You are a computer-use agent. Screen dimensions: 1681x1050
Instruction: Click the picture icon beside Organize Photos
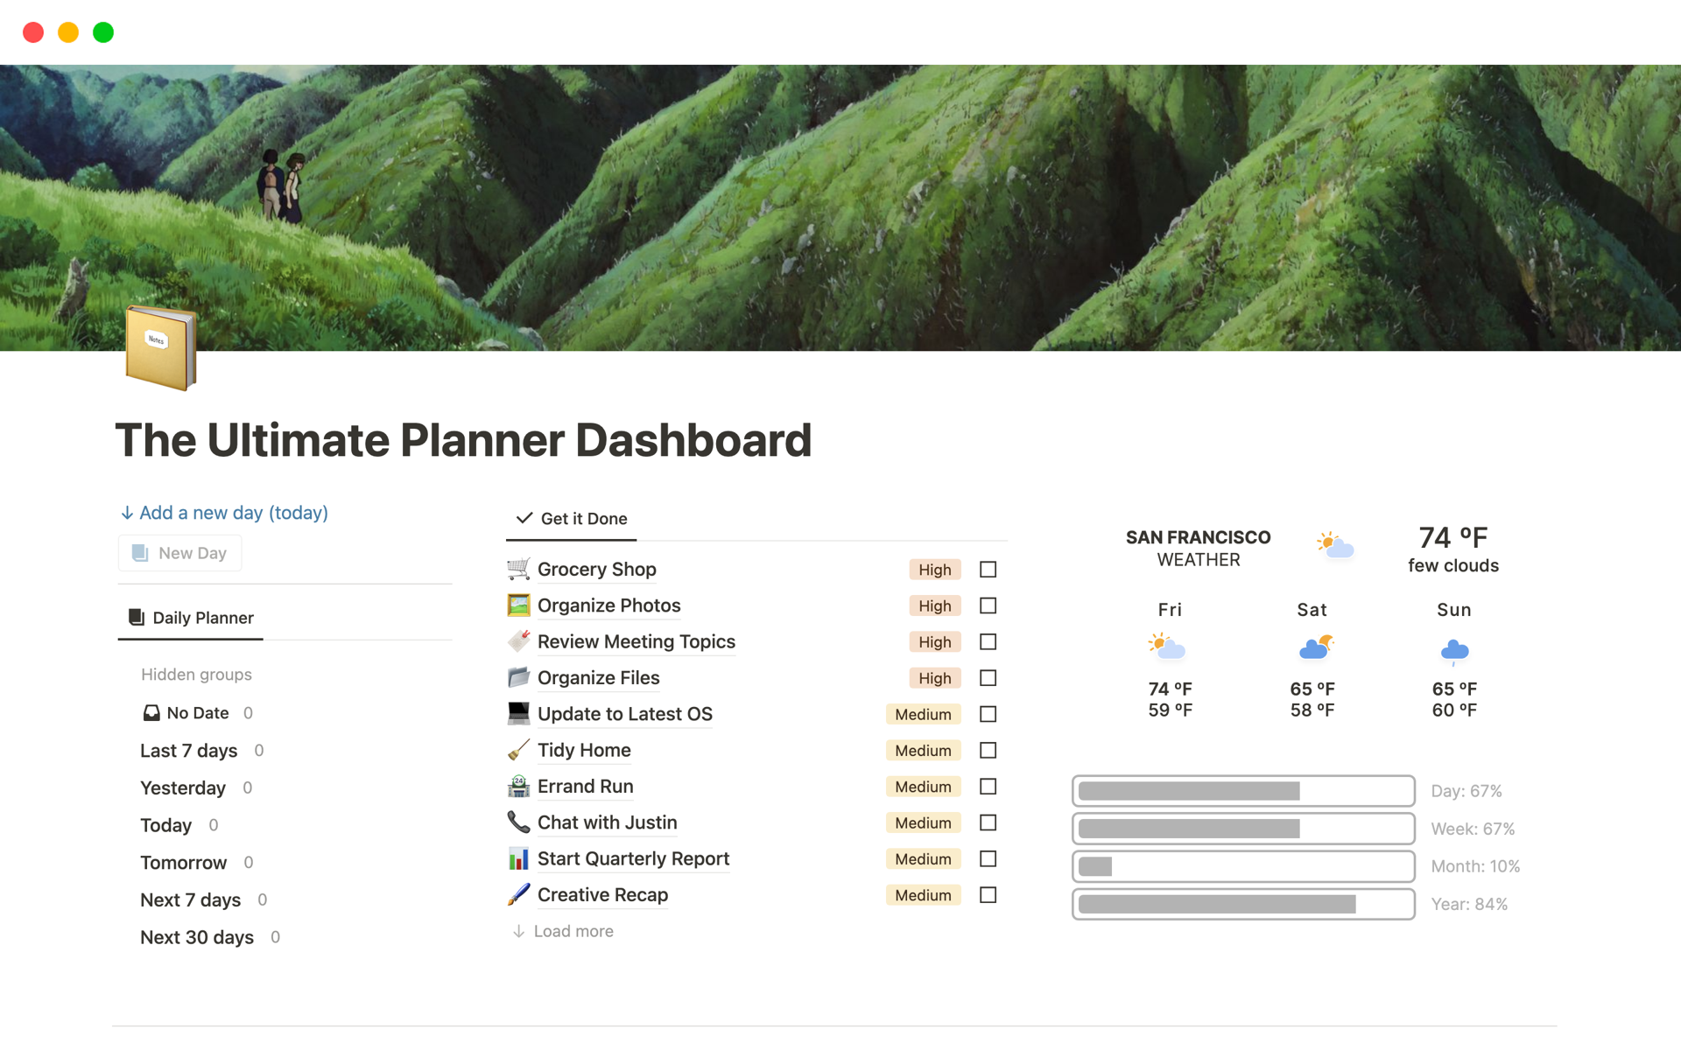coord(518,605)
